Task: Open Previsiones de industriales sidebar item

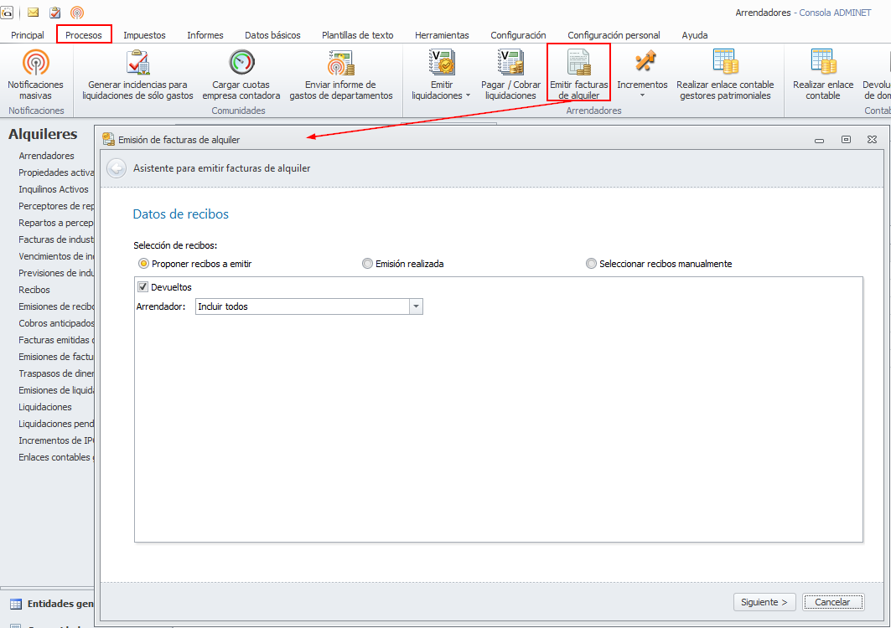Action: tap(56, 273)
